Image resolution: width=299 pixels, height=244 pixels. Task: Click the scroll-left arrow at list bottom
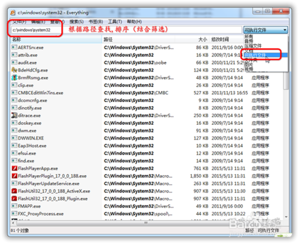(13, 223)
